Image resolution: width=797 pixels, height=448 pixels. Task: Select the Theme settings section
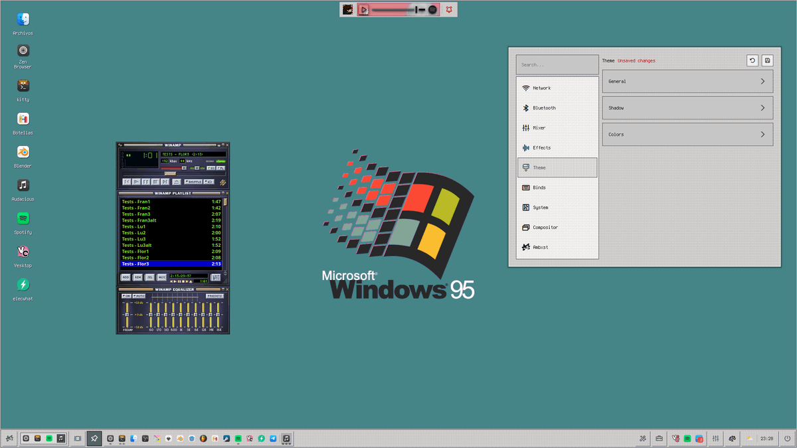pyautogui.click(x=557, y=167)
